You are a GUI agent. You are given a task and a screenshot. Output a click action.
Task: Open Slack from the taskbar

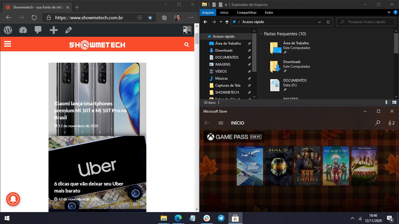(207, 218)
